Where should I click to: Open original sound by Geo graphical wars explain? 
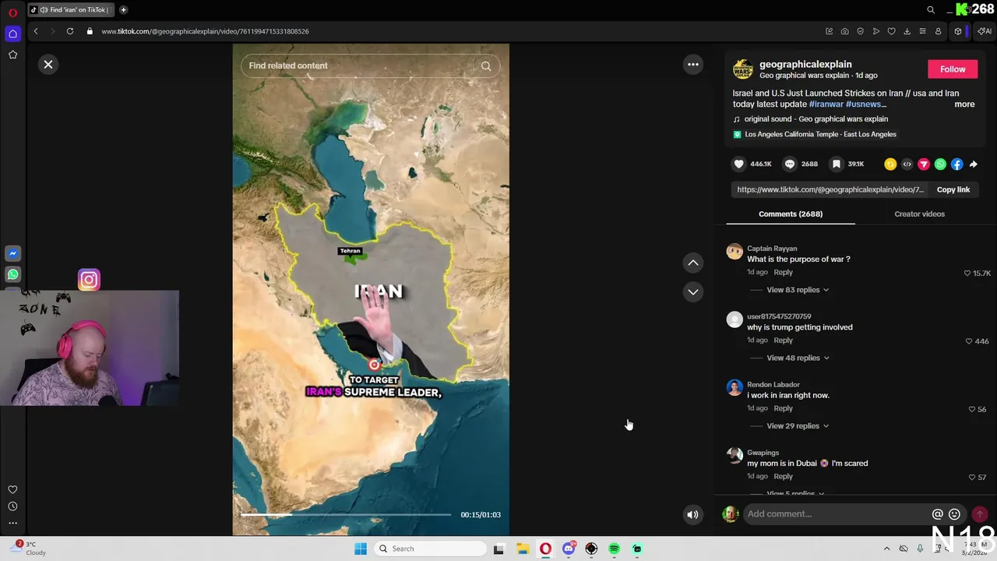coord(816,119)
